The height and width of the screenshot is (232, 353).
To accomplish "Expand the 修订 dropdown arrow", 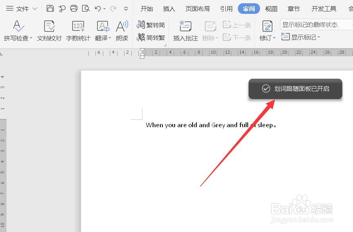I will 274,38.
